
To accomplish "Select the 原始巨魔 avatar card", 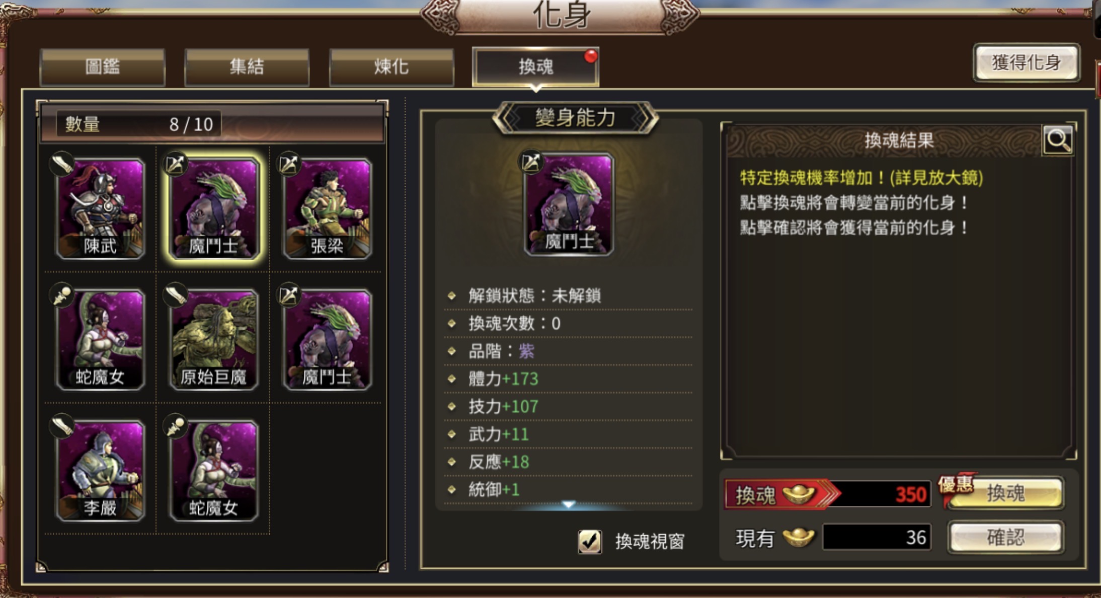I will (214, 339).
